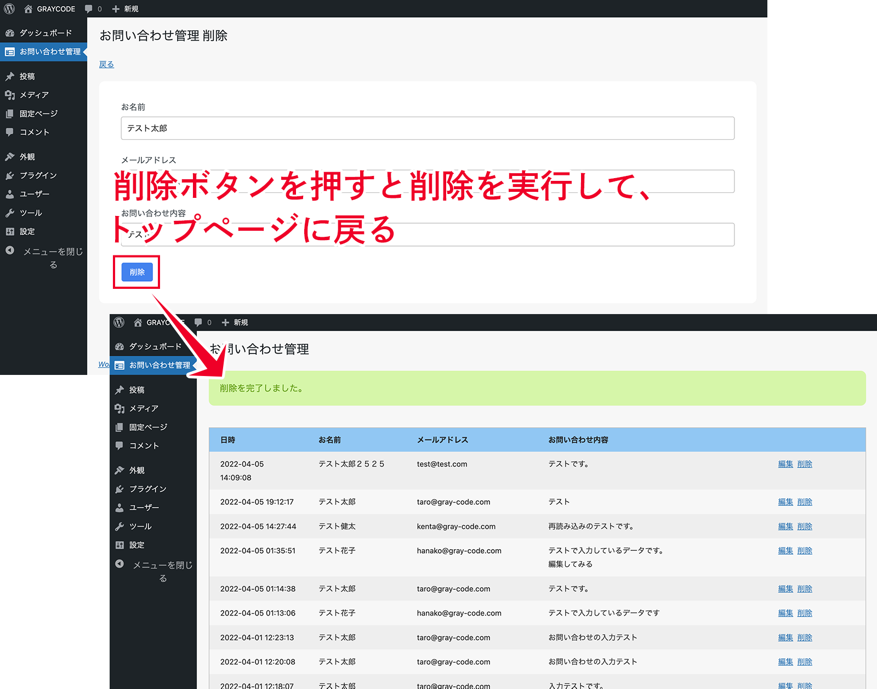This screenshot has height=689, width=877.
Task: Click the お問い合わせ管理 page heading in the bottom window
Action: [x=259, y=349]
